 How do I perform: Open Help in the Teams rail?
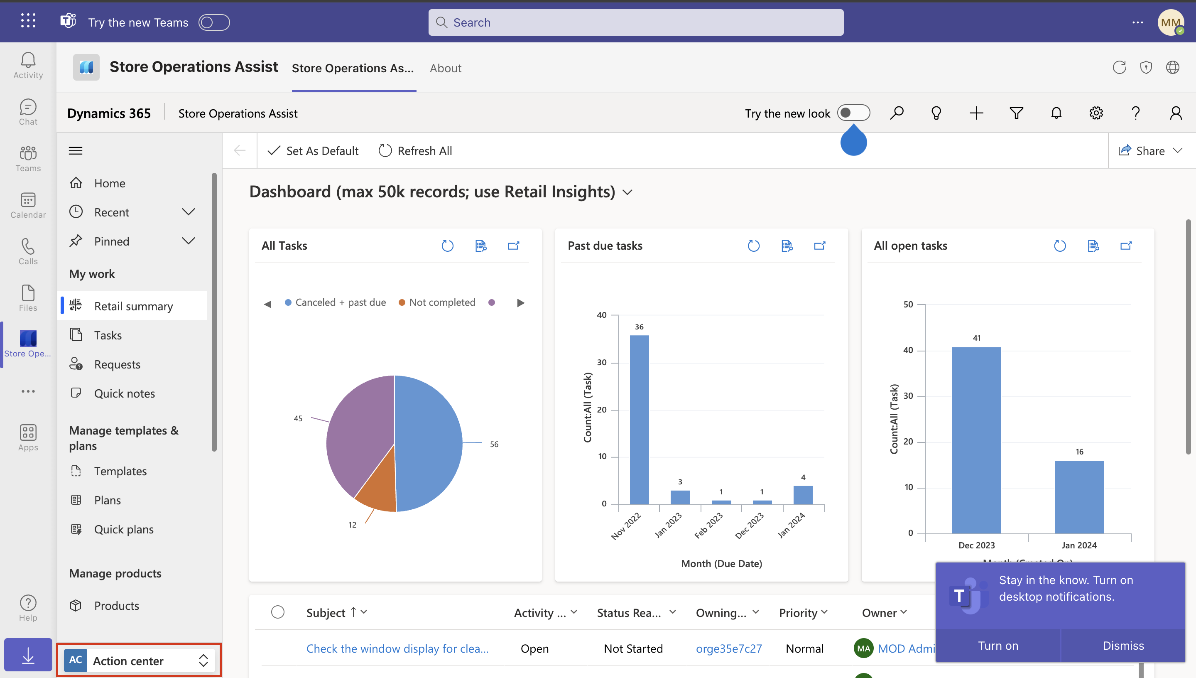[x=28, y=608]
